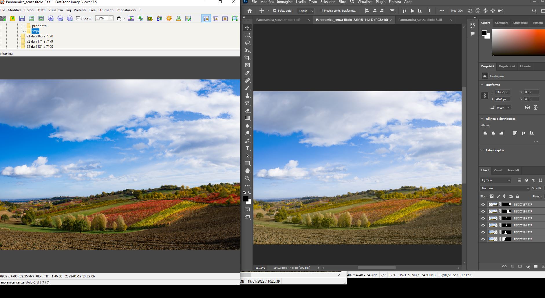Viewport: 545px width, 298px height.
Task: Open the Filtro menu in Photoshop
Action: coord(342,2)
